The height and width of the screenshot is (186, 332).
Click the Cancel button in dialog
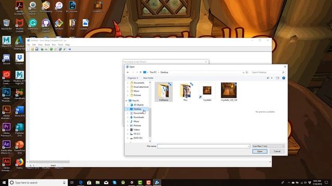click(x=277, y=151)
